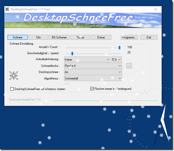This screenshot has width=174, height=151.
Task: Click the browse button beside Schneeflocke
Action: [x=129, y=66]
